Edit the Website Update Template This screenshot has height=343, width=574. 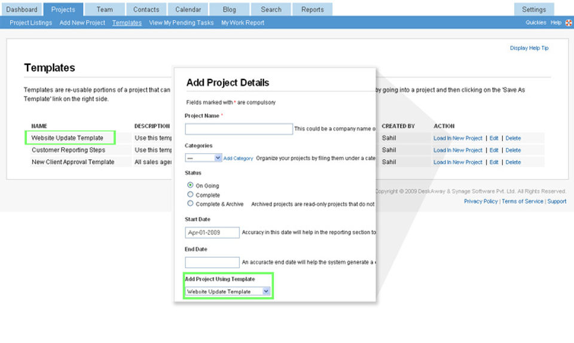click(494, 138)
